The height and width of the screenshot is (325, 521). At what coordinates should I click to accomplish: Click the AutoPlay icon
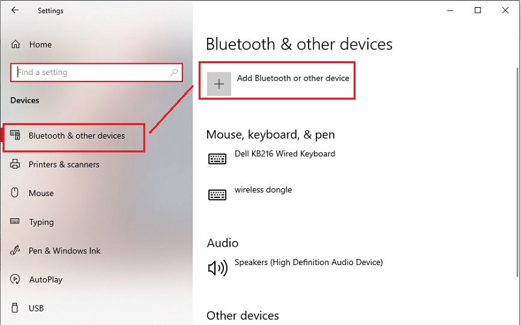(x=15, y=279)
